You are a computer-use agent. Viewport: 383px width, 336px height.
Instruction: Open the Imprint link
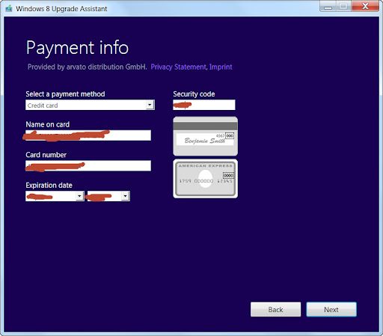coord(221,67)
